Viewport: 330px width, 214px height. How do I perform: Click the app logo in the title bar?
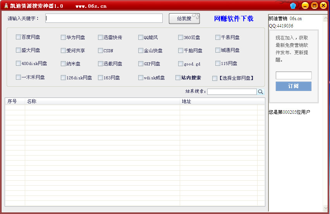(x=6, y=6)
